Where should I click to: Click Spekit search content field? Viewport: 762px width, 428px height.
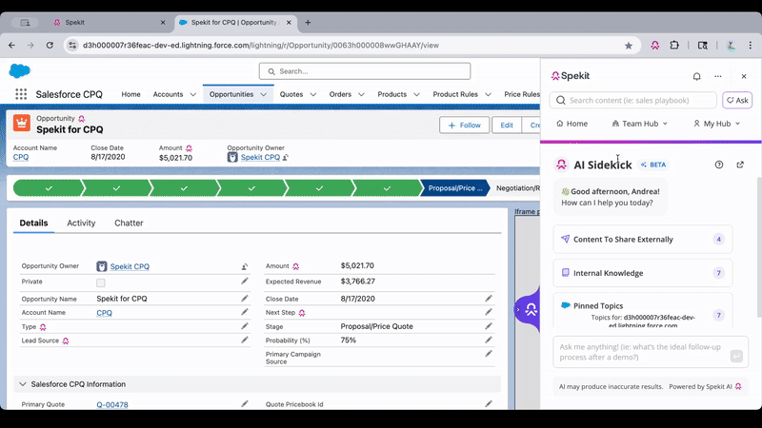633,101
